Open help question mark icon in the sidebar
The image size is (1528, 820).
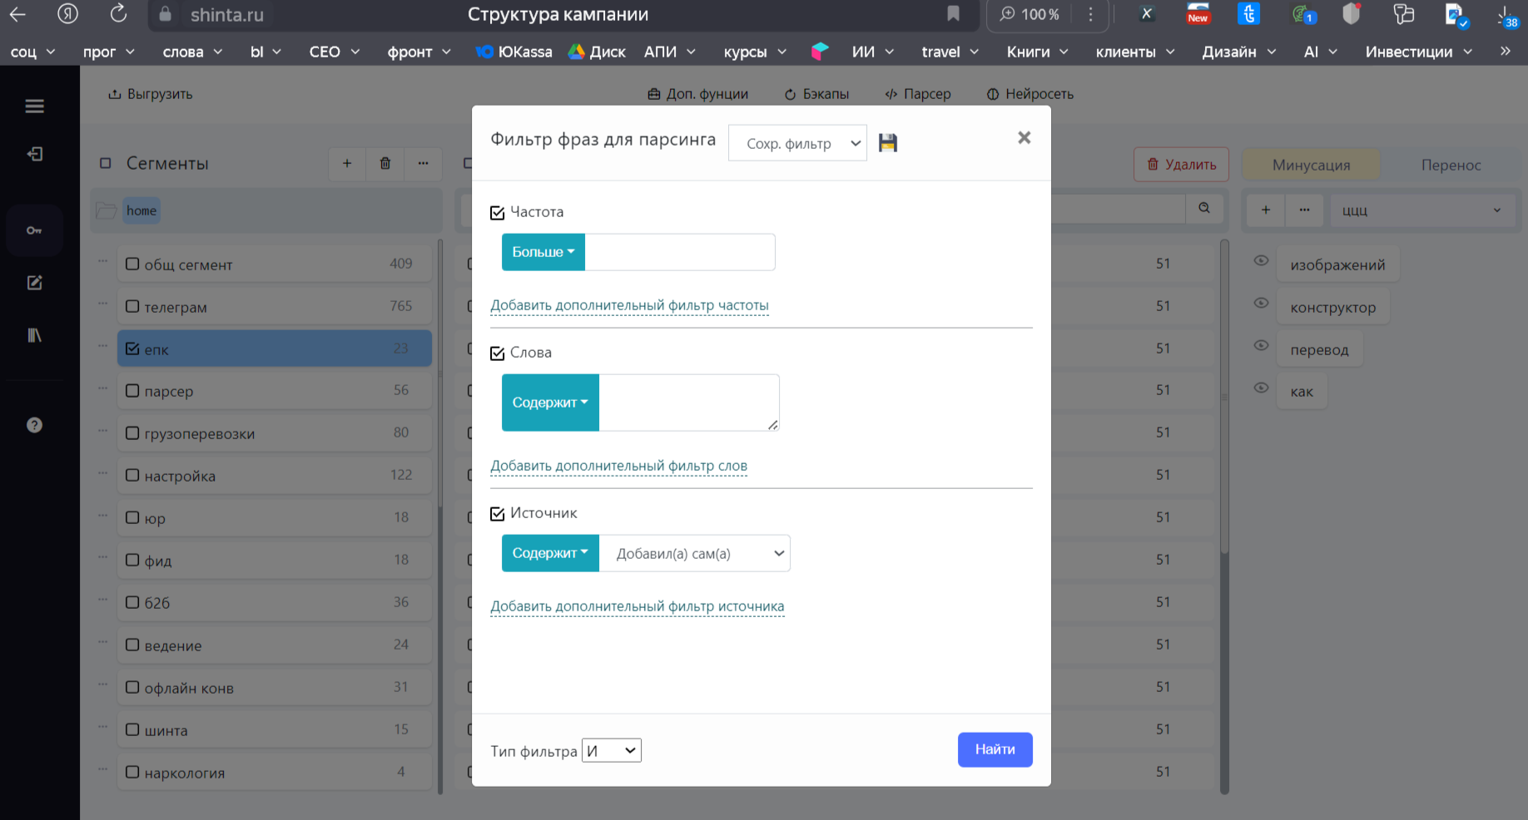point(34,425)
